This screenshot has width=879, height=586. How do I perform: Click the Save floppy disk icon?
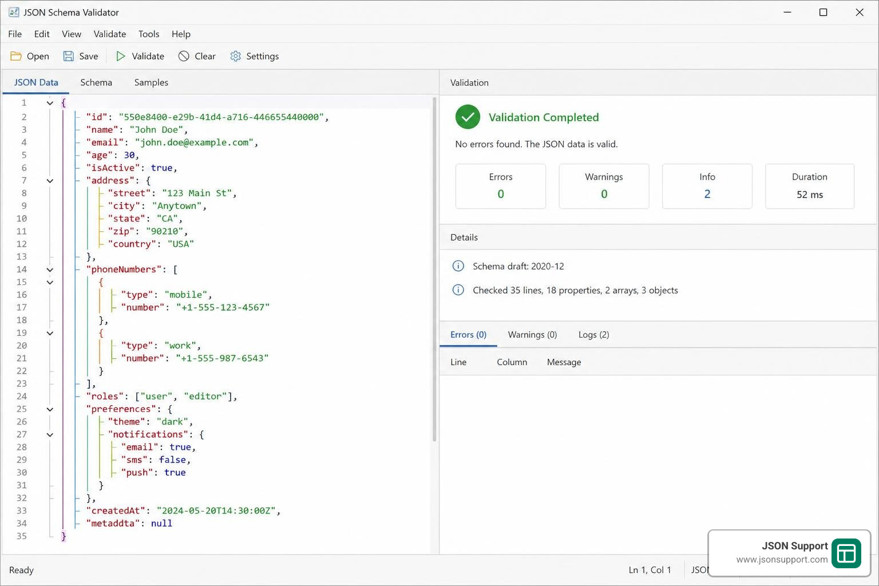tap(69, 56)
